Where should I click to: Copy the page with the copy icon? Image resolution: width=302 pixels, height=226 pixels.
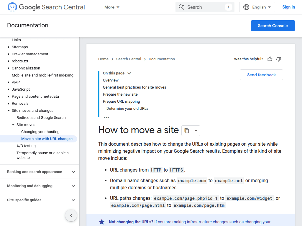tap(187, 131)
